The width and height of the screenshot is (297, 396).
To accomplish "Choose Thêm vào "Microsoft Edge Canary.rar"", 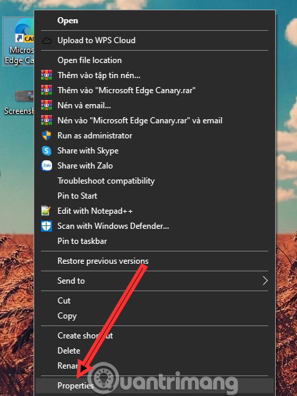I will click(x=155, y=90).
